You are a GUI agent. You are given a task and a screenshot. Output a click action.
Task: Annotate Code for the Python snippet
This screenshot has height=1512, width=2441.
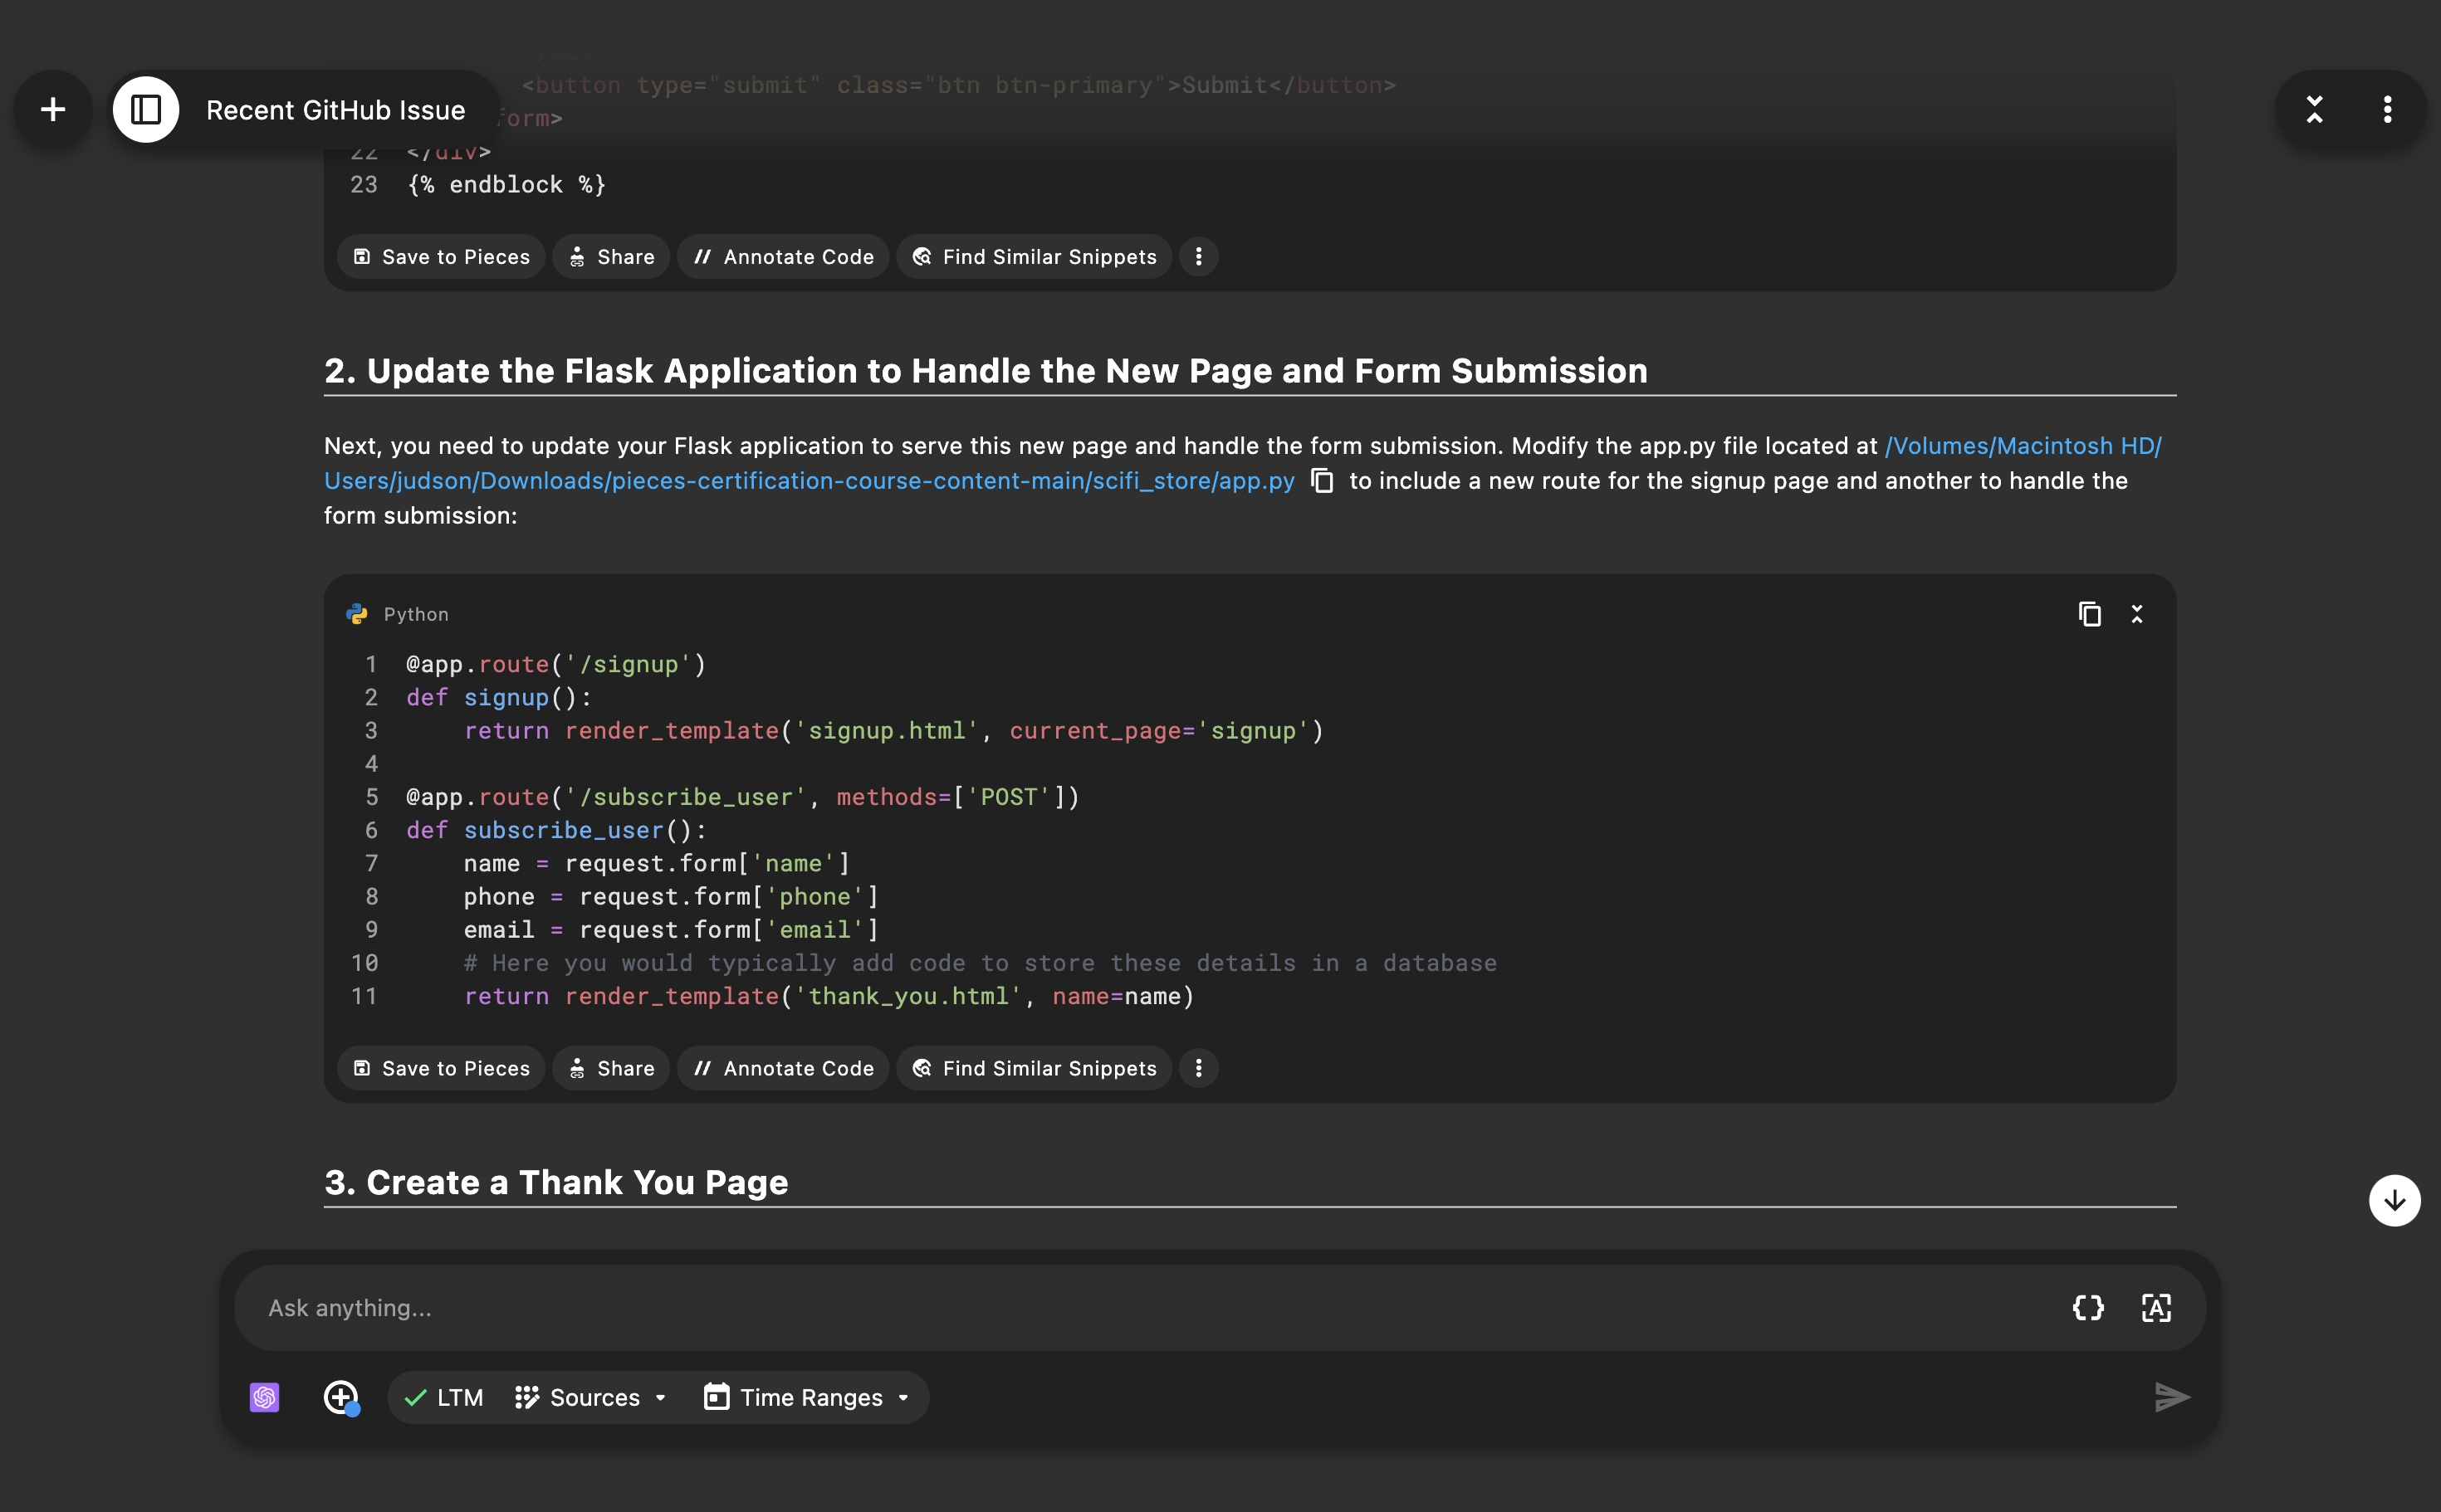(x=783, y=1068)
